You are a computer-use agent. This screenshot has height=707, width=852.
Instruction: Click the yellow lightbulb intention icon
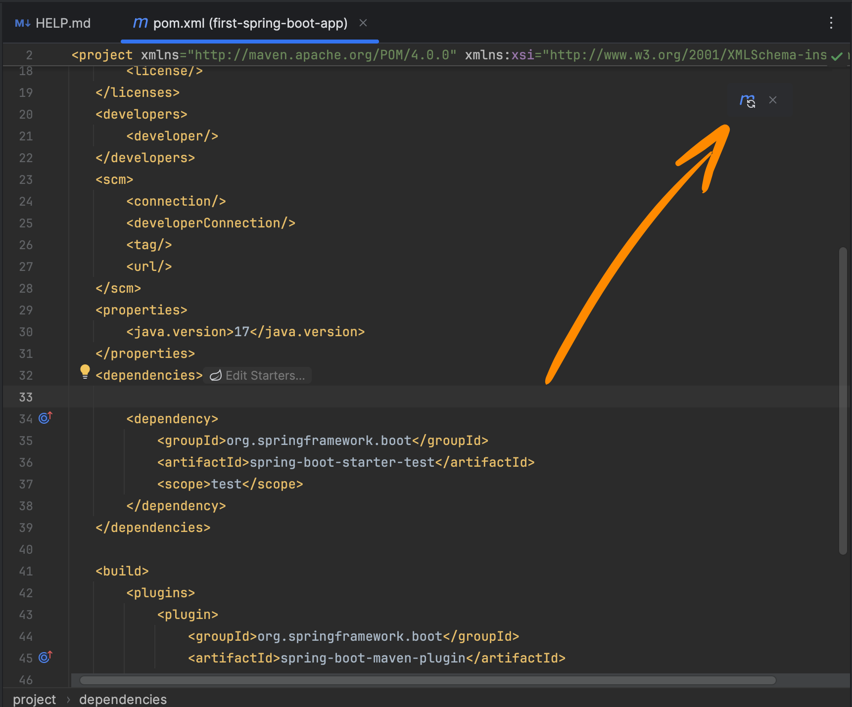point(85,372)
